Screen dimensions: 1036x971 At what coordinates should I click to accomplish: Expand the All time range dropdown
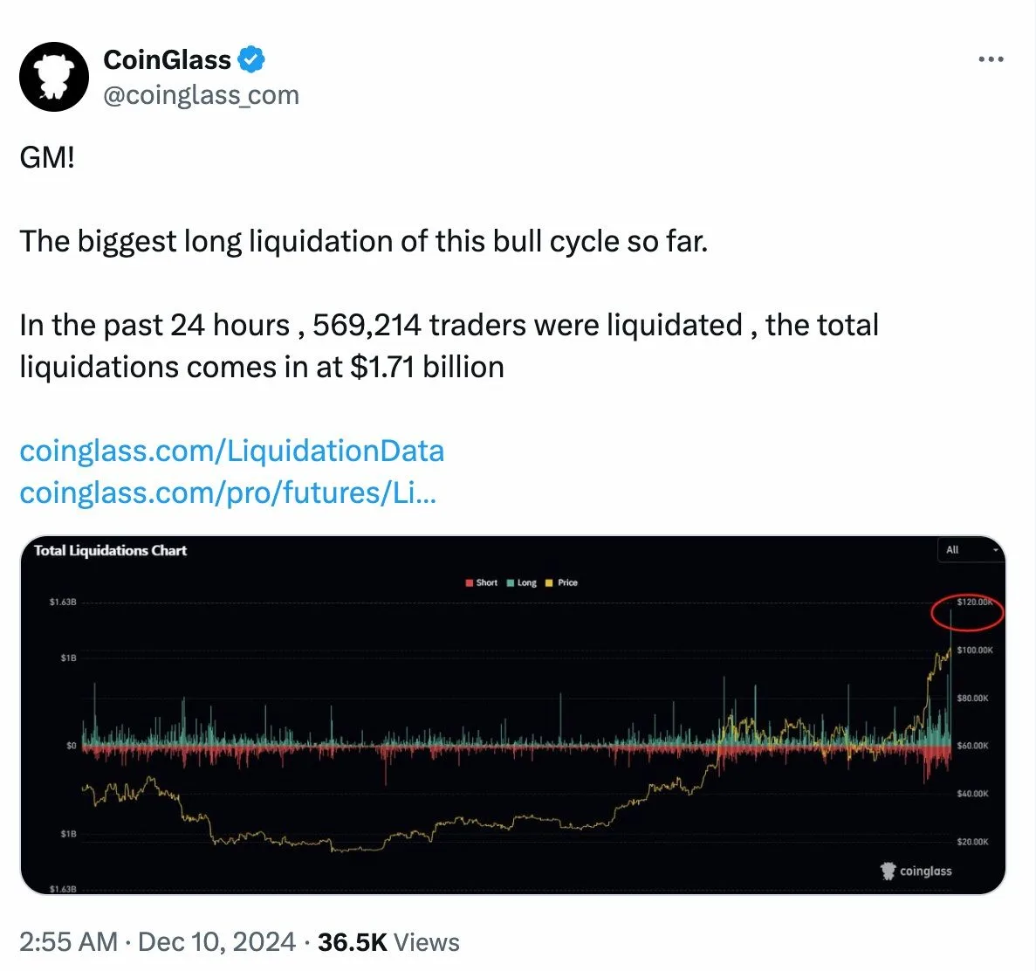click(x=971, y=550)
